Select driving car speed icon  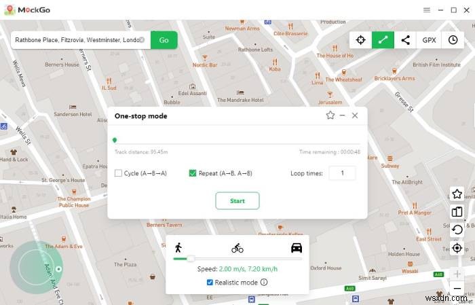coord(297,248)
